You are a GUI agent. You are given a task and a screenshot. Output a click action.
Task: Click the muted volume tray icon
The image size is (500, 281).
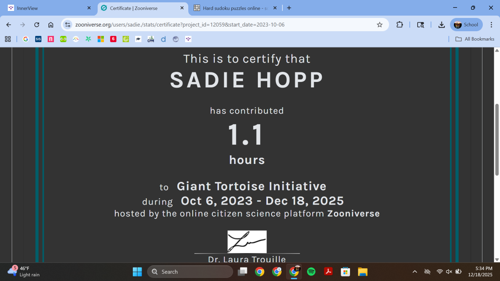(449, 272)
